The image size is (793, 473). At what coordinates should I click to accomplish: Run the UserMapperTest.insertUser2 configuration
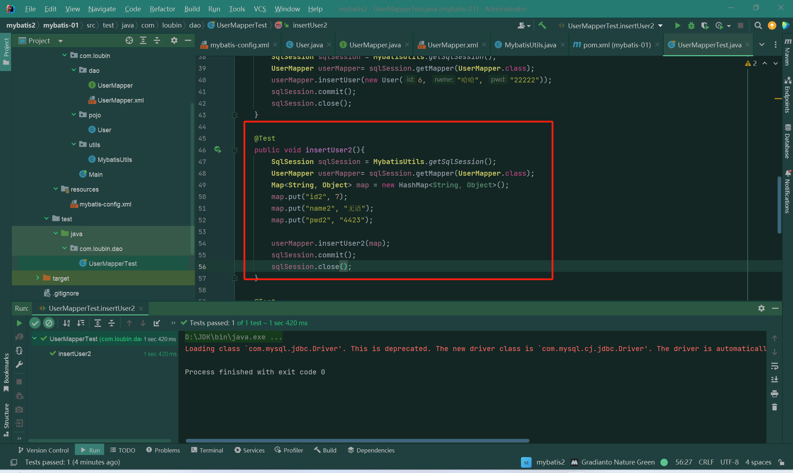(678, 25)
